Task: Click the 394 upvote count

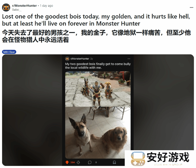Action: [x=72, y=162]
